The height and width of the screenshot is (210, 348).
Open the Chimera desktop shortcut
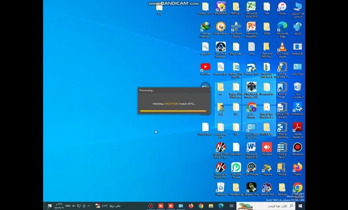pyautogui.click(x=267, y=169)
